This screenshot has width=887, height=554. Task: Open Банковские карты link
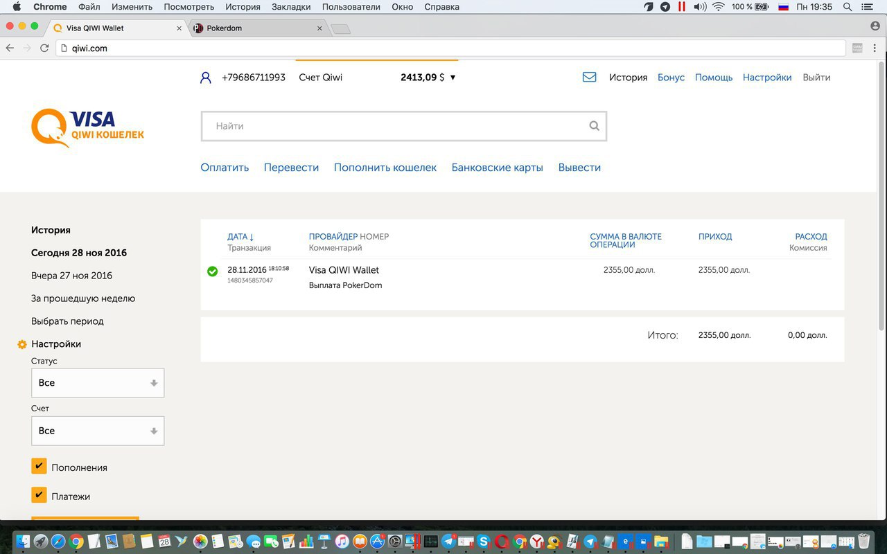pos(498,168)
